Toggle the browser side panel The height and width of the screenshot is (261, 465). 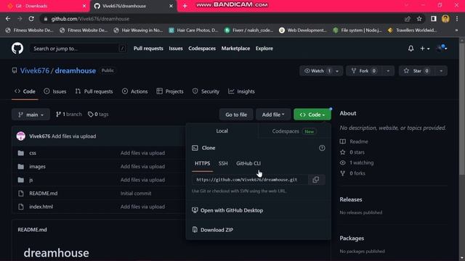[433, 19]
